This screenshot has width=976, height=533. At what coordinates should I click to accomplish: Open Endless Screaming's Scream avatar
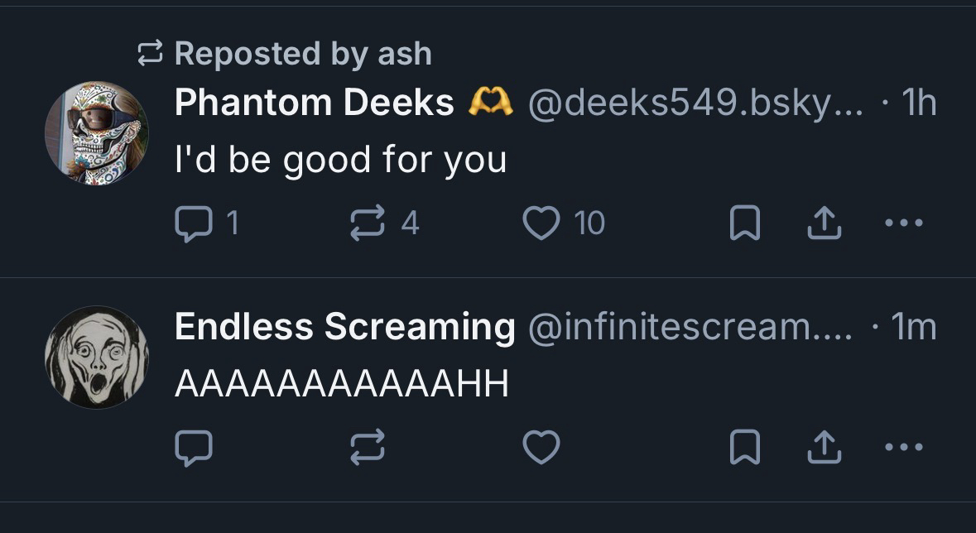tap(97, 358)
